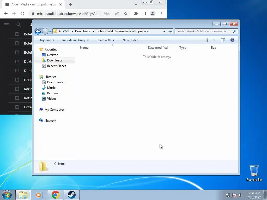Switch to the AidemMedia Chrome tab
The height and width of the screenshot is (200, 267).
33,5
